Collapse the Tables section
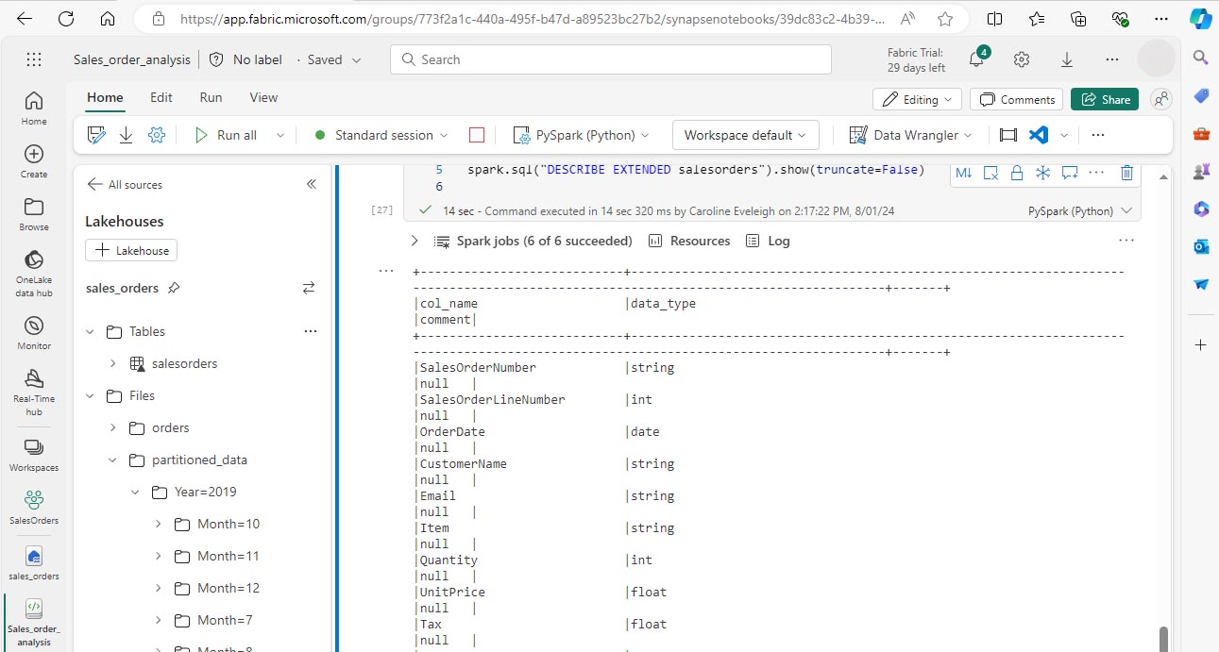Image resolution: width=1219 pixels, height=652 pixels. 91,331
